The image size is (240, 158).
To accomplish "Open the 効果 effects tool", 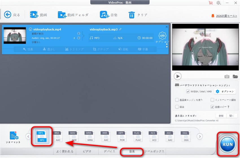I will (x=28, y=49).
